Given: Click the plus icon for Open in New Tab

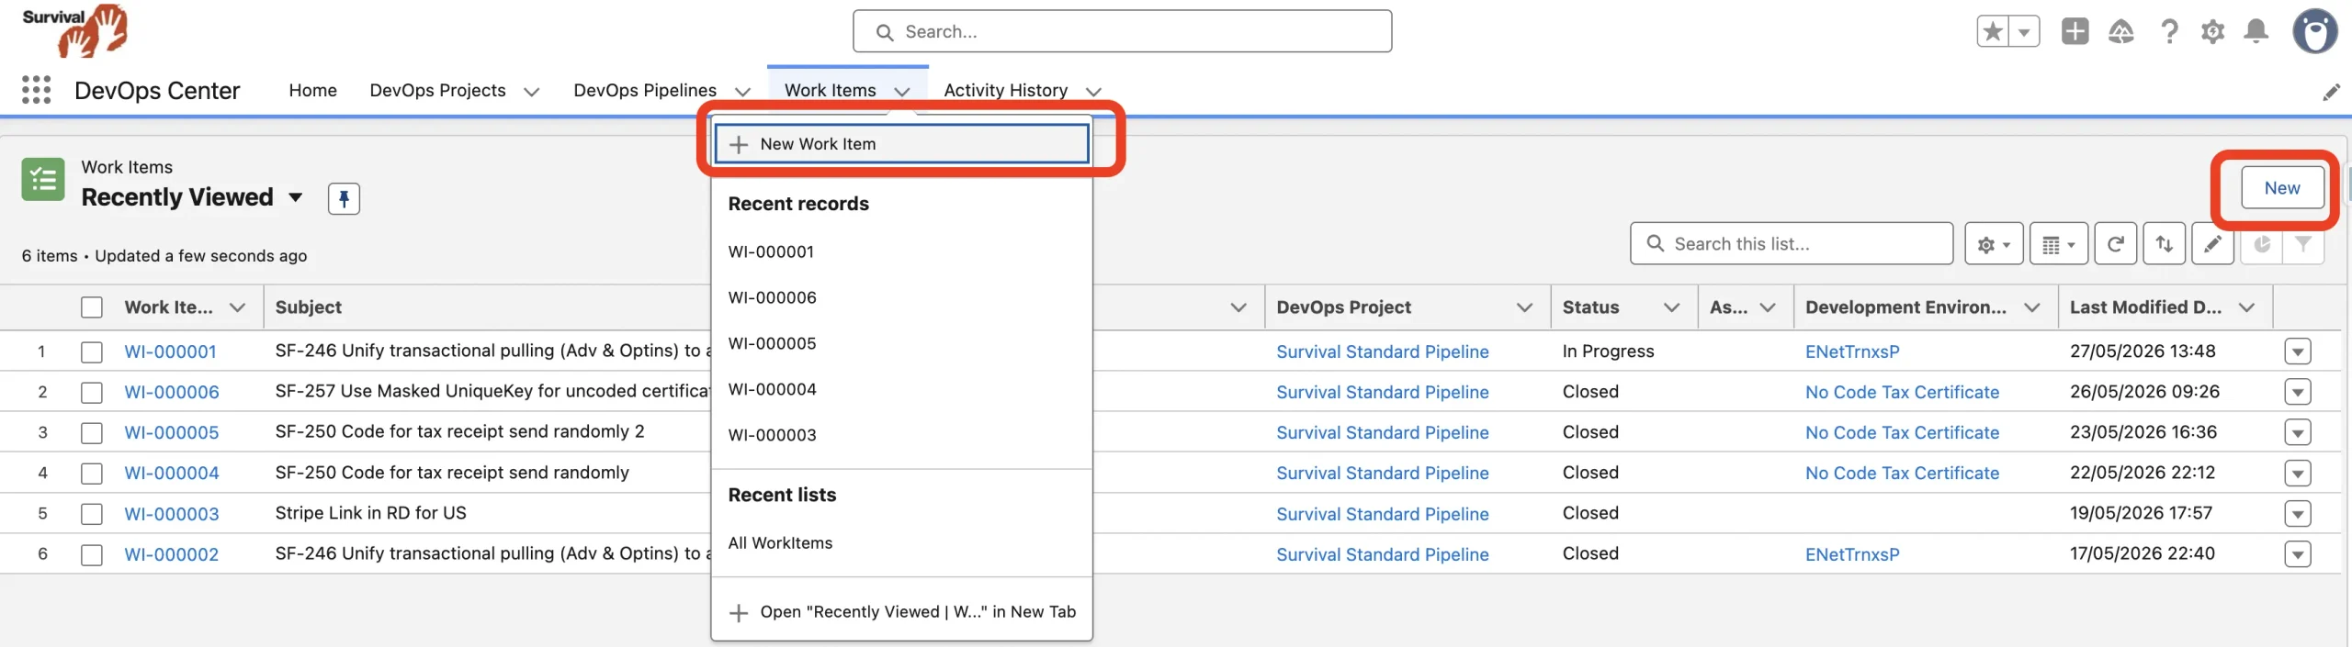Looking at the screenshot, I should 739,613.
